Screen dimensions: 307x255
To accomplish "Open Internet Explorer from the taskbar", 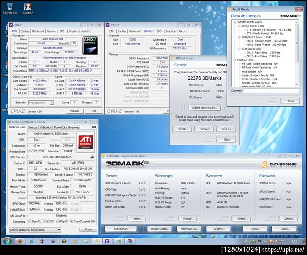I will (x=31, y=241).
